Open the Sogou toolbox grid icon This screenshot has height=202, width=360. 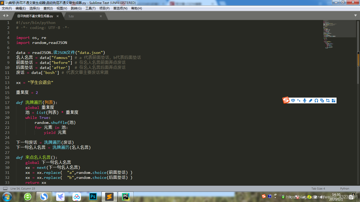pyautogui.click(x=334, y=100)
